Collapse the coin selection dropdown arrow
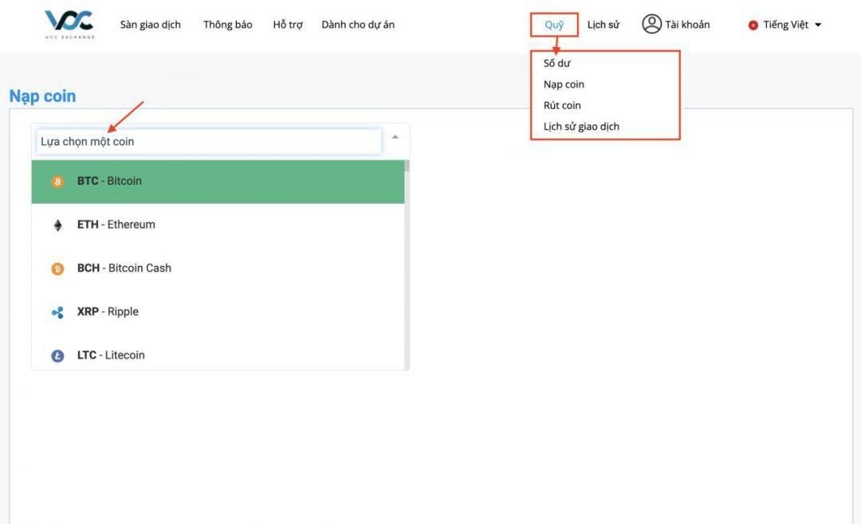This screenshot has width=861, height=524. (x=395, y=137)
